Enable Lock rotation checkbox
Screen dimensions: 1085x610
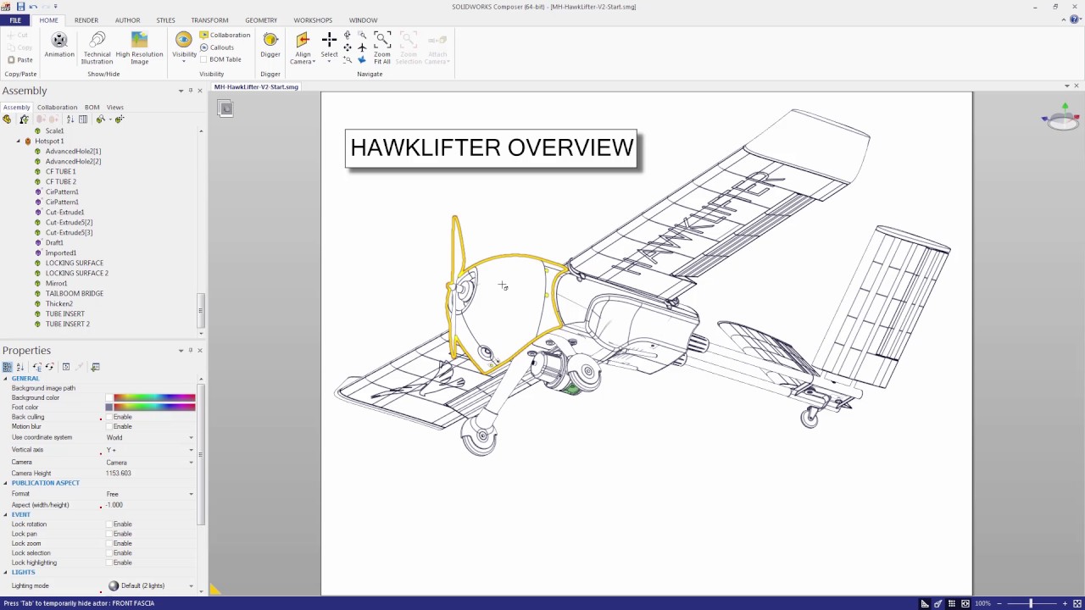109,524
